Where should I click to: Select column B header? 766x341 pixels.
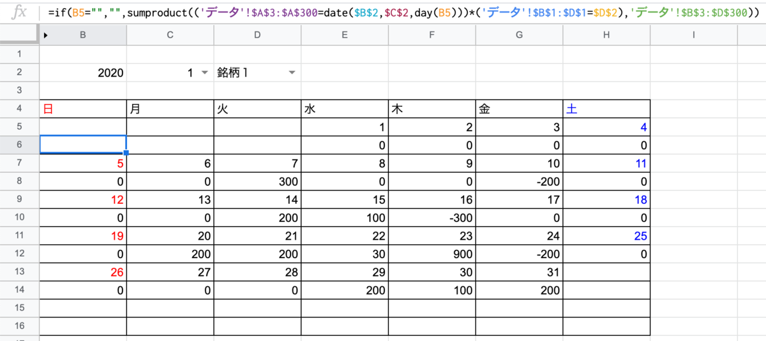coord(83,36)
